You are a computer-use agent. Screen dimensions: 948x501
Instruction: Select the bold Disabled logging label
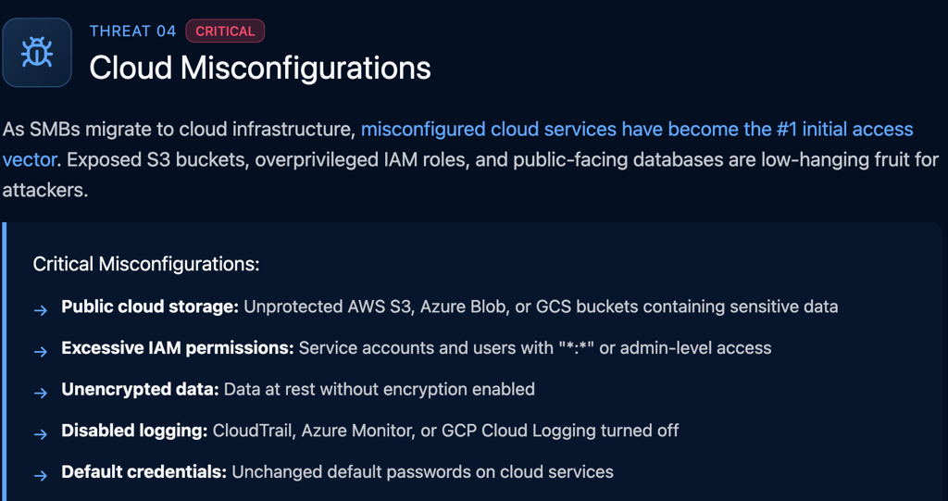pyautogui.click(x=134, y=431)
